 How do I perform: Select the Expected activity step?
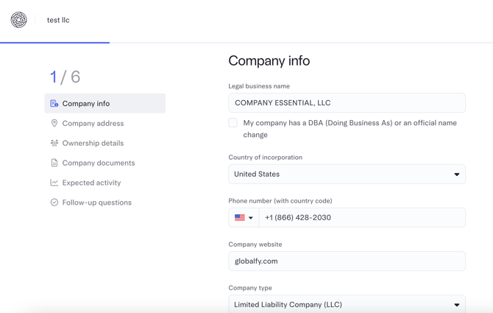click(91, 183)
